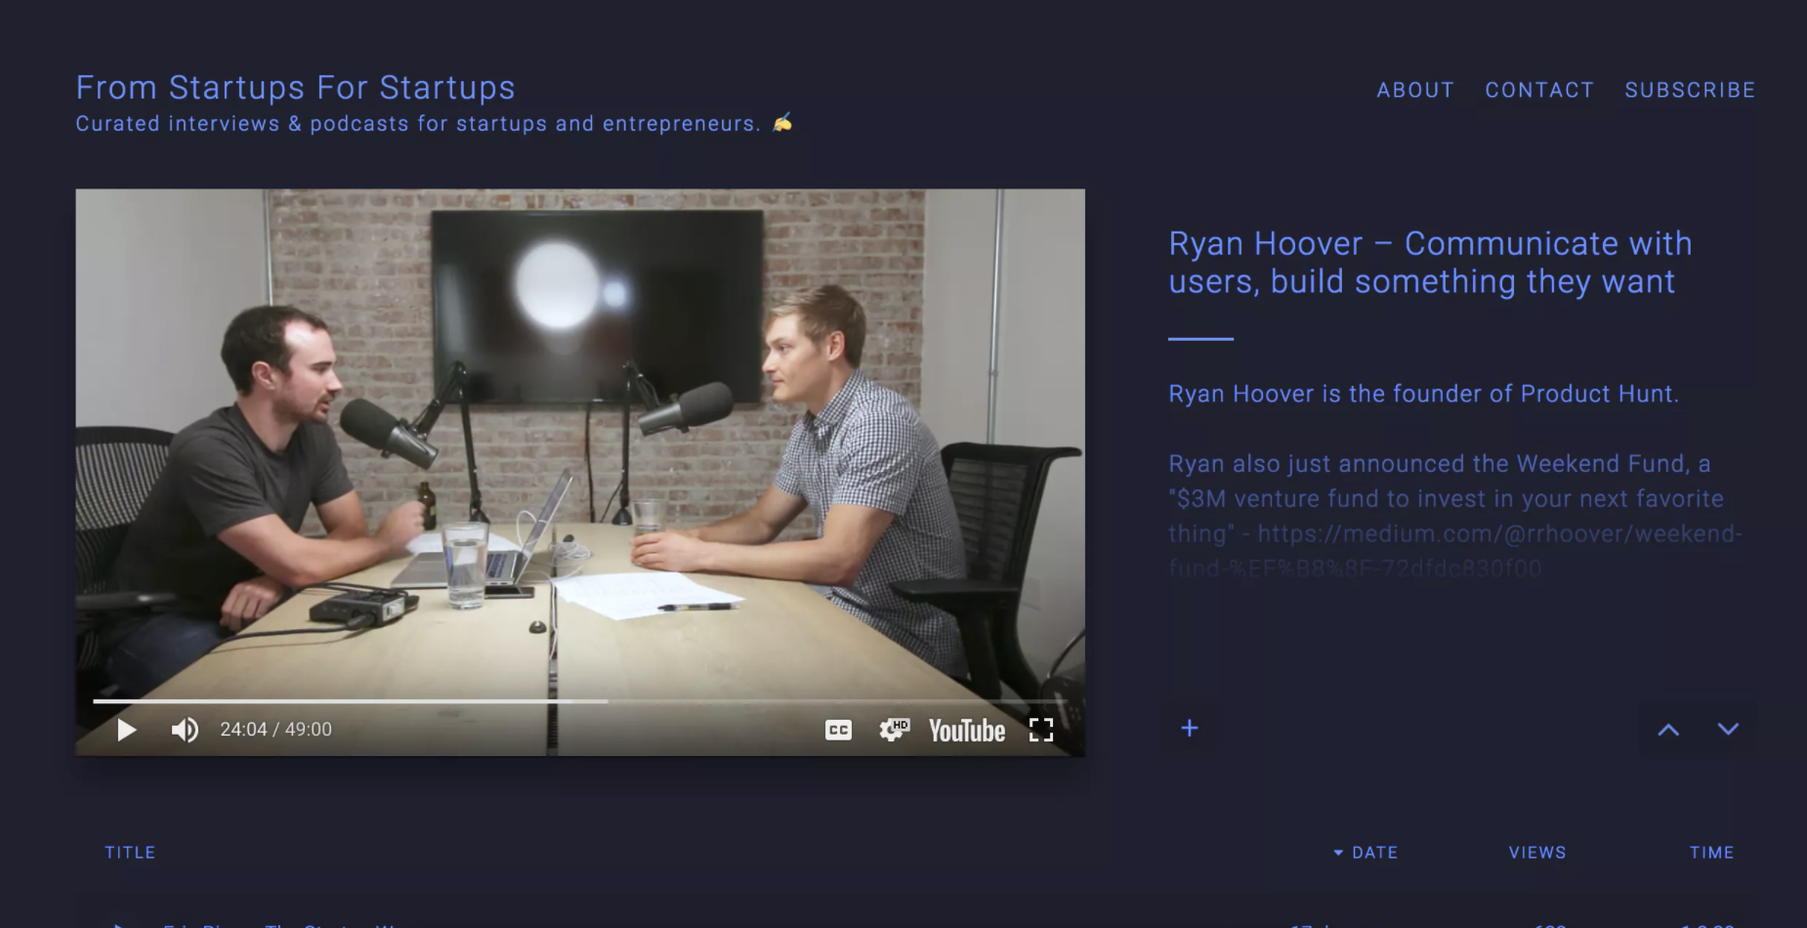Sort the list by Time column
Screen dimensions: 1807x928
(x=1712, y=853)
